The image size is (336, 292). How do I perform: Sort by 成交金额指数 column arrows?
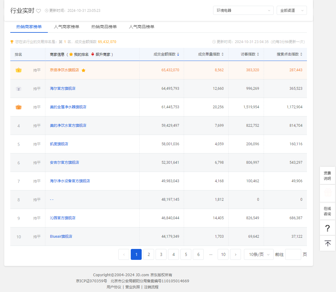[x=178, y=54]
